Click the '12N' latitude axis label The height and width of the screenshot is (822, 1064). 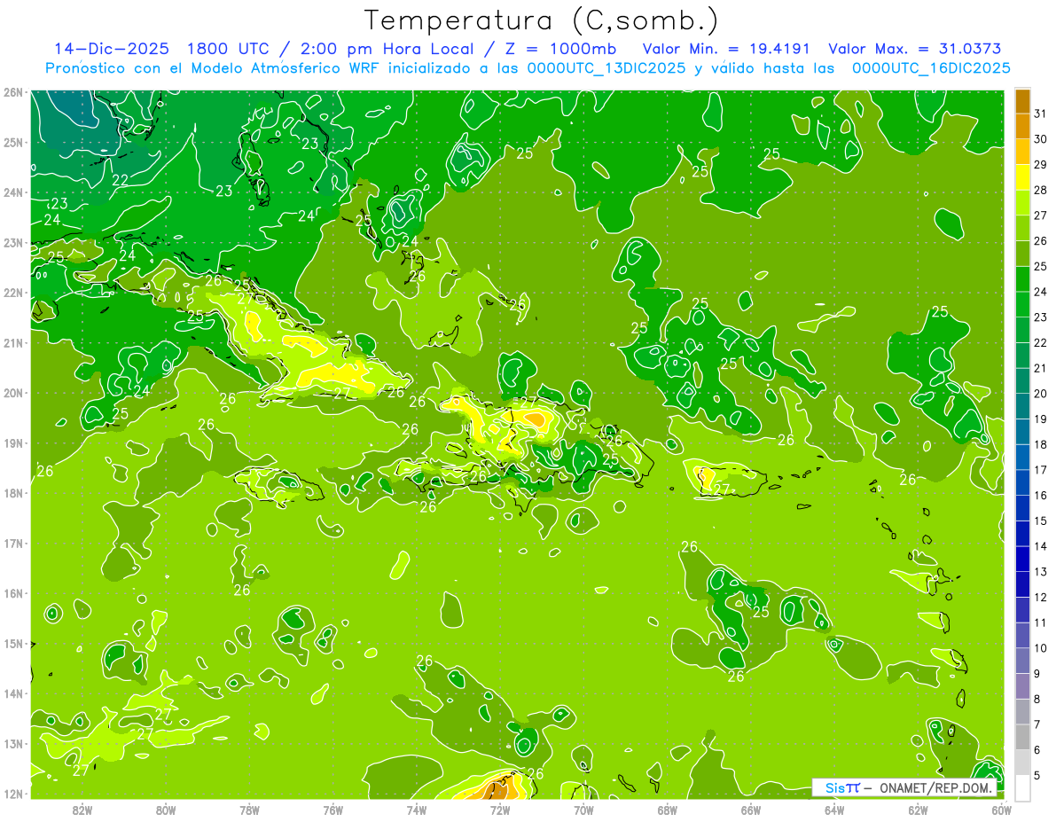click(x=12, y=793)
